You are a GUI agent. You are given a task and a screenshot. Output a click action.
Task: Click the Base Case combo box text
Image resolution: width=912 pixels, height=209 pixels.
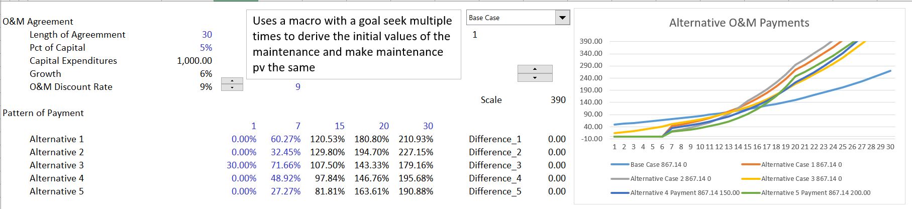pyautogui.click(x=510, y=18)
